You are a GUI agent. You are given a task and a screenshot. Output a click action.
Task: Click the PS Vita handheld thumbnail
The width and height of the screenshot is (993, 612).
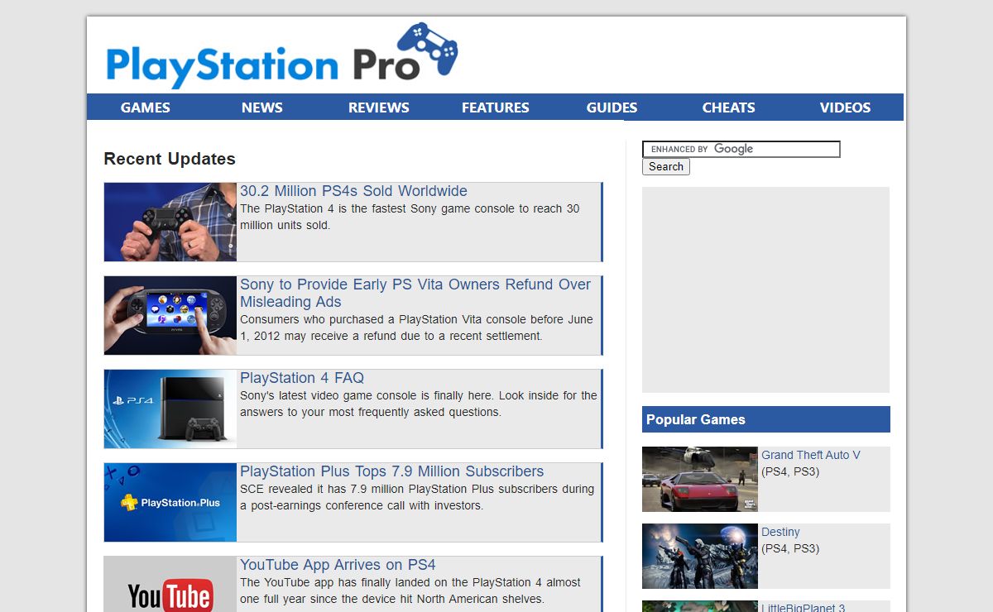coord(170,315)
